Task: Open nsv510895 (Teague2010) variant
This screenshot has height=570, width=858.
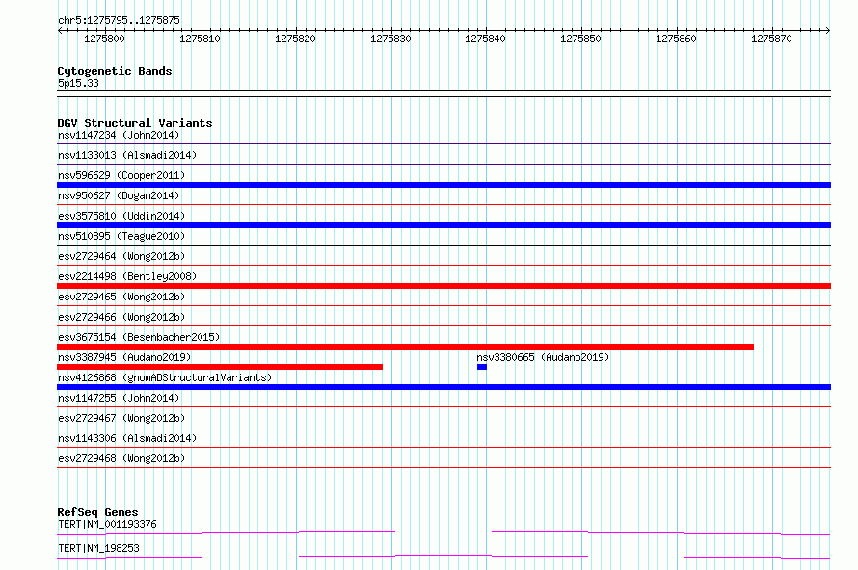Action: click(x=121, y=236)
